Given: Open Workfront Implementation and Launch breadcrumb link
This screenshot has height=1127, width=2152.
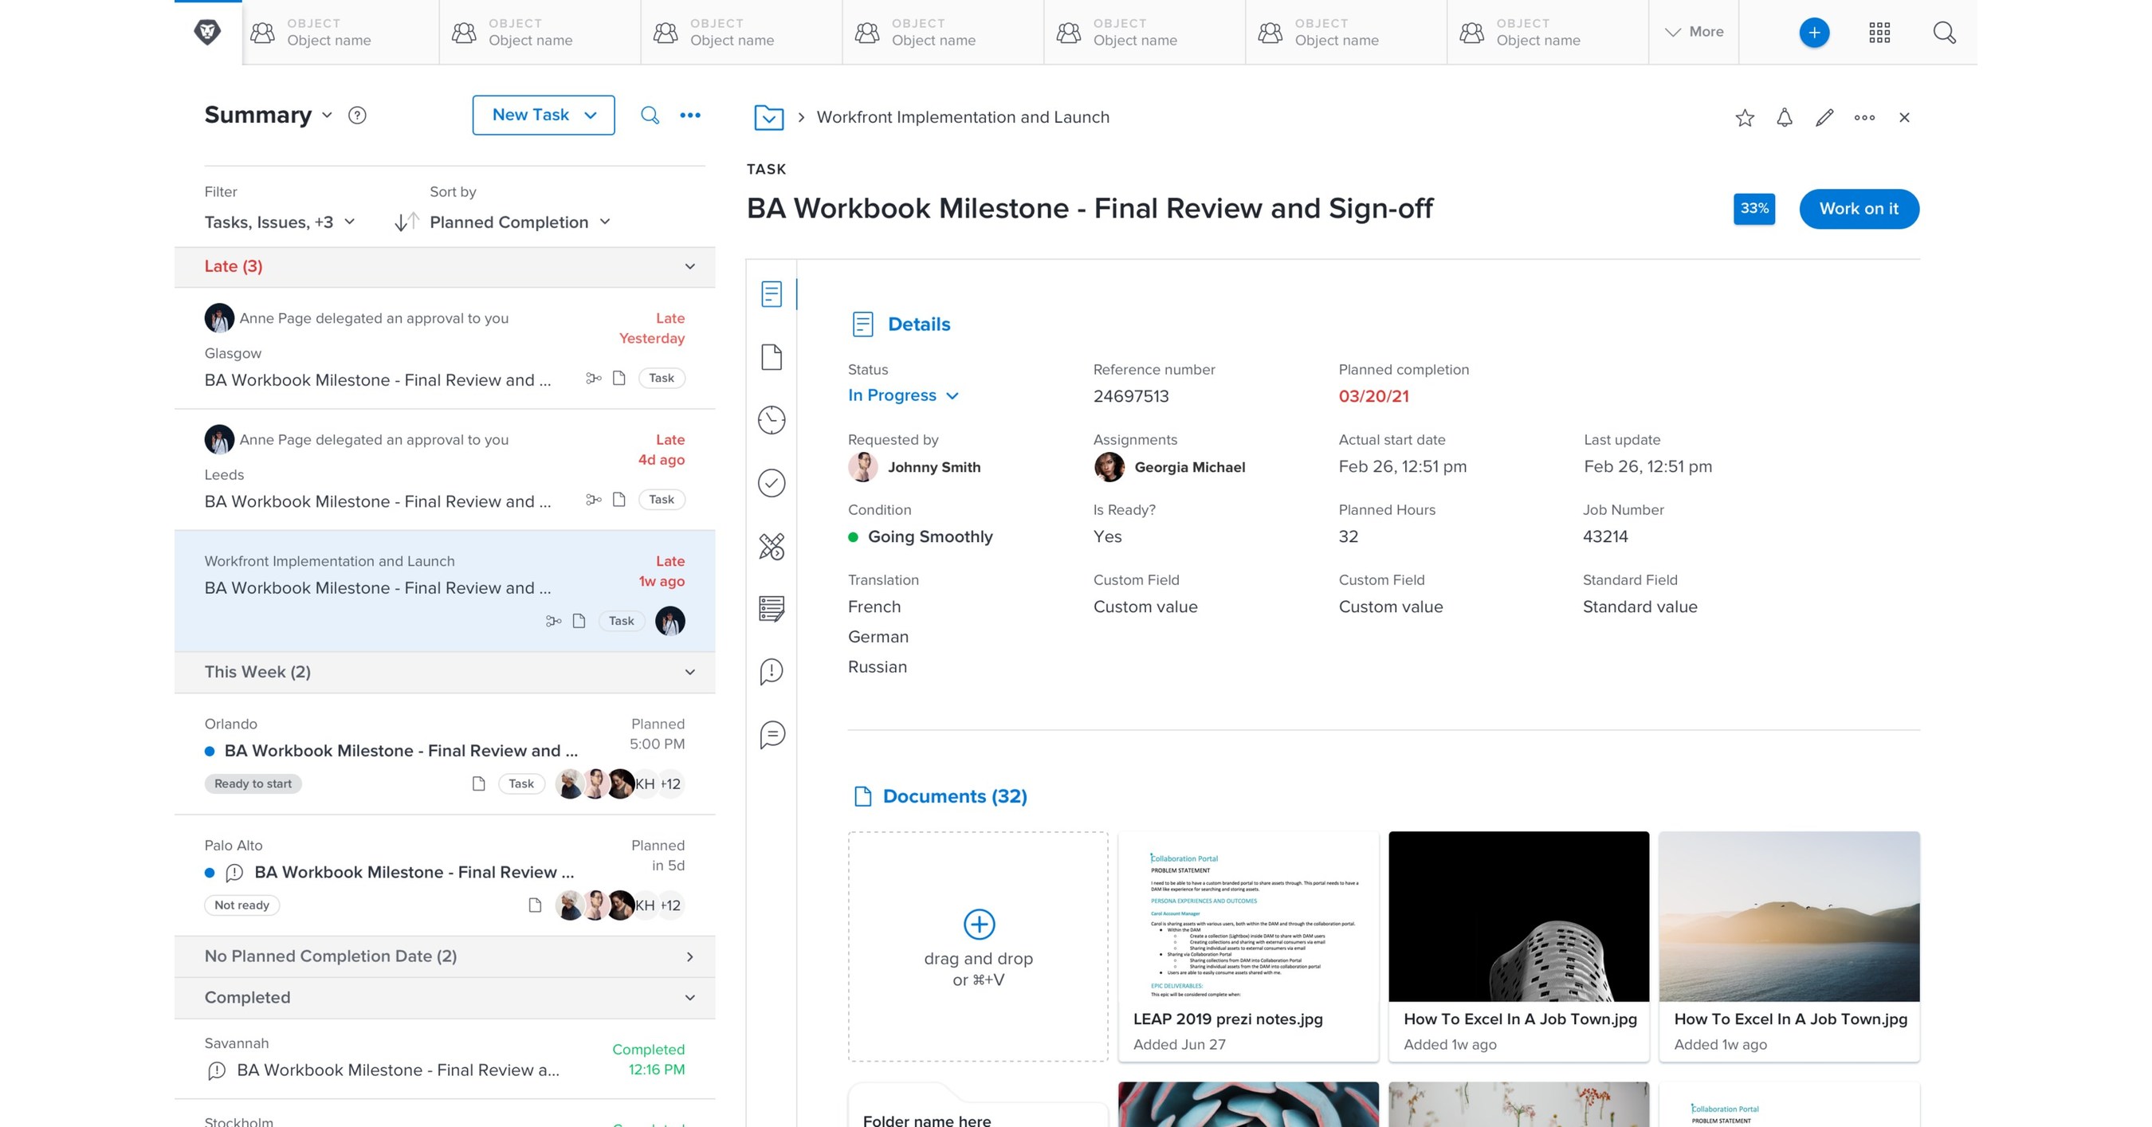Looking at the screenshot, I should 964,117.
